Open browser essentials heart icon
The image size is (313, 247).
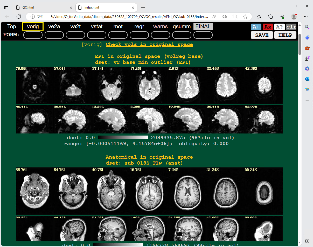point(282,17)
